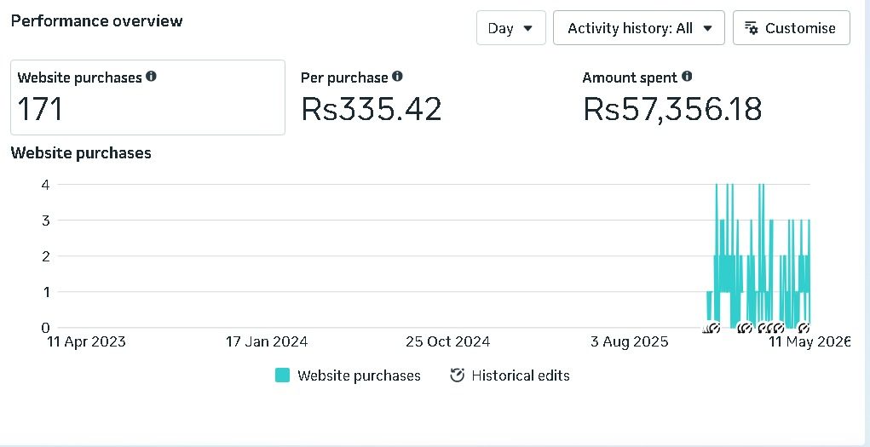This screenshot has height=447, width=870.
Task: Expand the Activity history: All dropdown
Action: [639, 28]
